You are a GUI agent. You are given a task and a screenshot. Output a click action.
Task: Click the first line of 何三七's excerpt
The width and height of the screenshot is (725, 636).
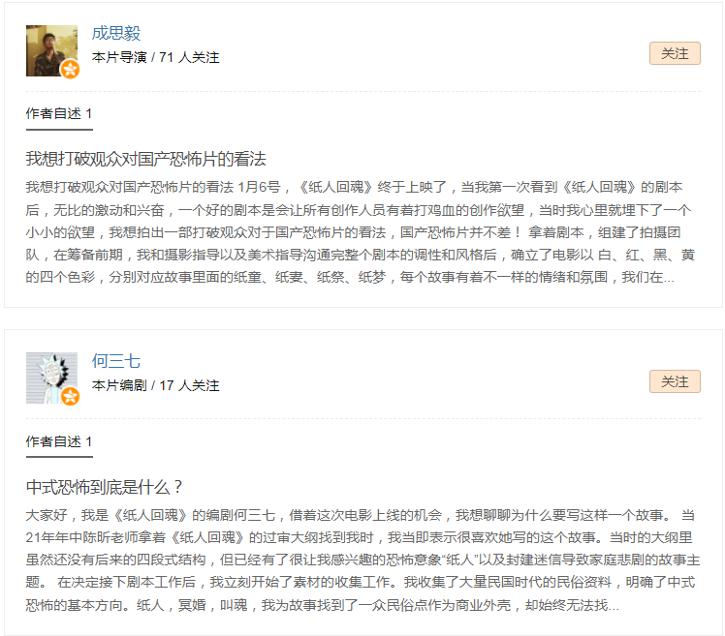pos(361,515)
